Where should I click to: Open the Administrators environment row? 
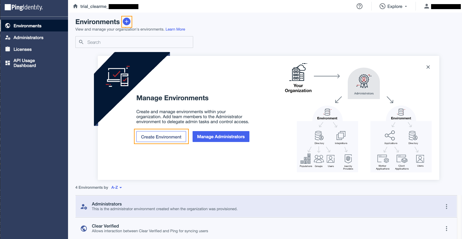point(266,206)
